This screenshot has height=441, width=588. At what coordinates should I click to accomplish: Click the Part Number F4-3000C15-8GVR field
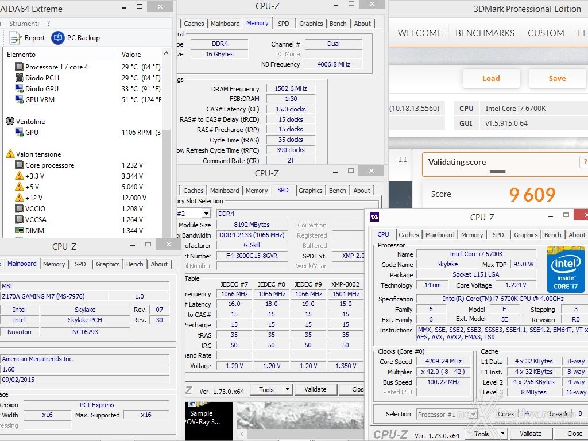[x=252, y=256]
